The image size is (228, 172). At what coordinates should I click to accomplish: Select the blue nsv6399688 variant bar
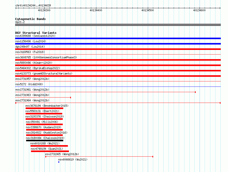click(118, 38)
